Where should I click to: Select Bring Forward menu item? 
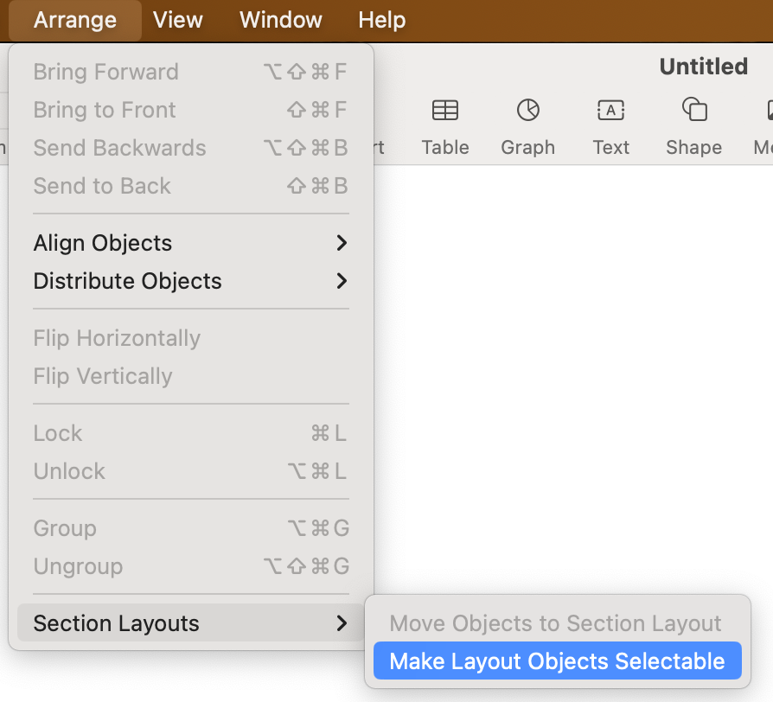(105, 72)
